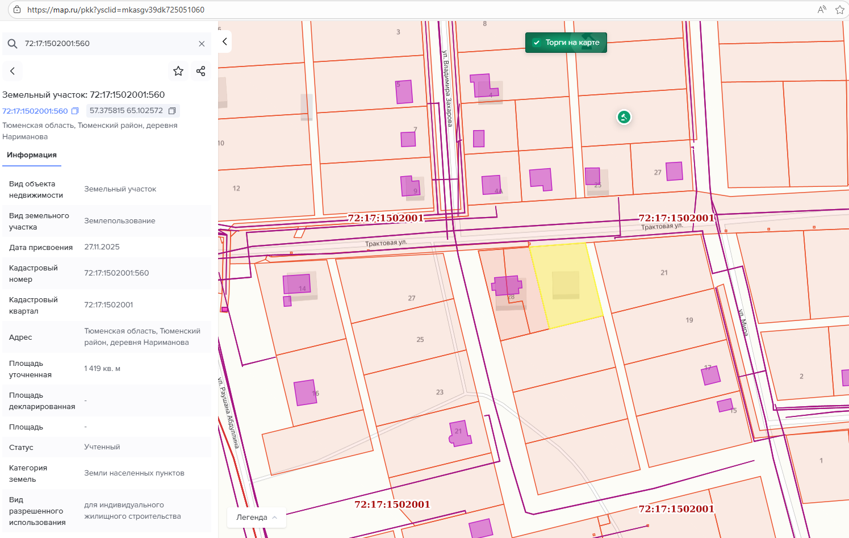Toggle the browser read aloud icon
849x538 pixels.
[x=821, y=10]
